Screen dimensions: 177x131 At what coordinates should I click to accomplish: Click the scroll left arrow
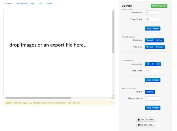5,98
